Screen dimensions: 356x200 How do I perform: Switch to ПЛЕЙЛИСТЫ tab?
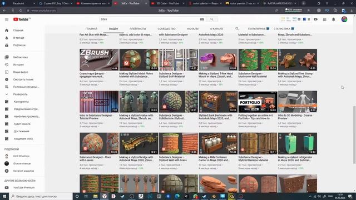(x=137, y=28)
